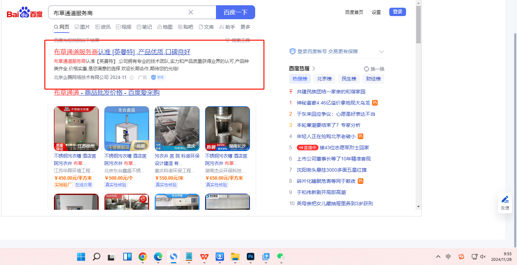Click the price ¥450.00元/平方米
517x265 pixels.
pyautogui.click(x=74, y=178)
